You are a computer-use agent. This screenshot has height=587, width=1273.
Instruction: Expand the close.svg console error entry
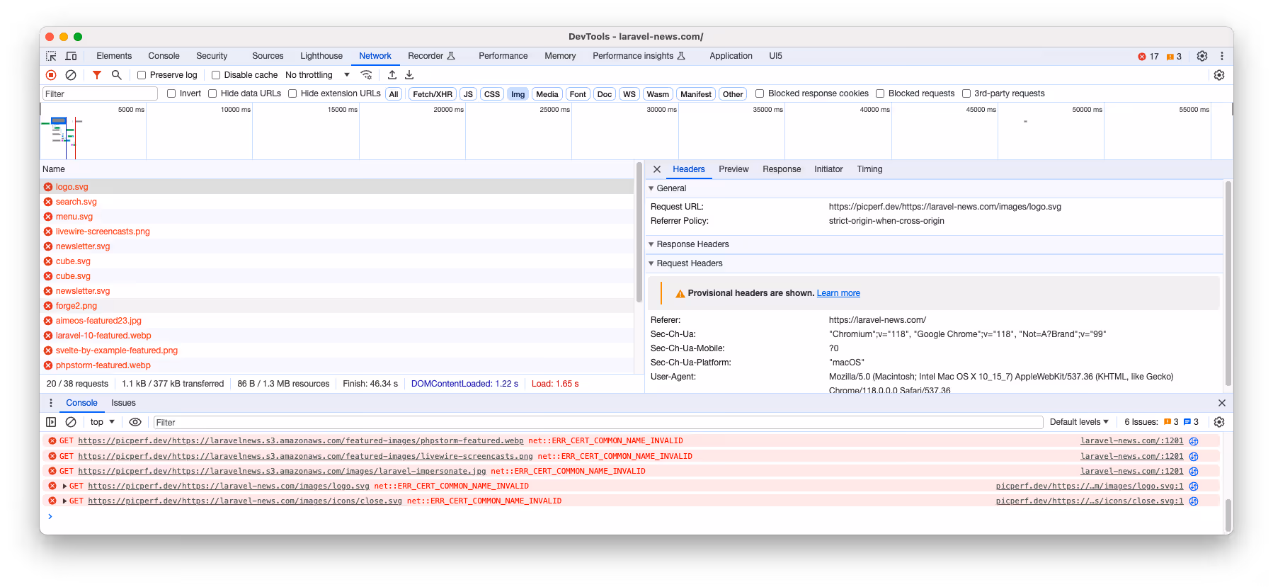64,501
